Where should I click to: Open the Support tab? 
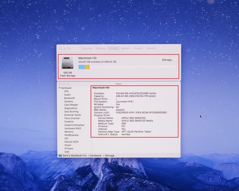[139, 48]
